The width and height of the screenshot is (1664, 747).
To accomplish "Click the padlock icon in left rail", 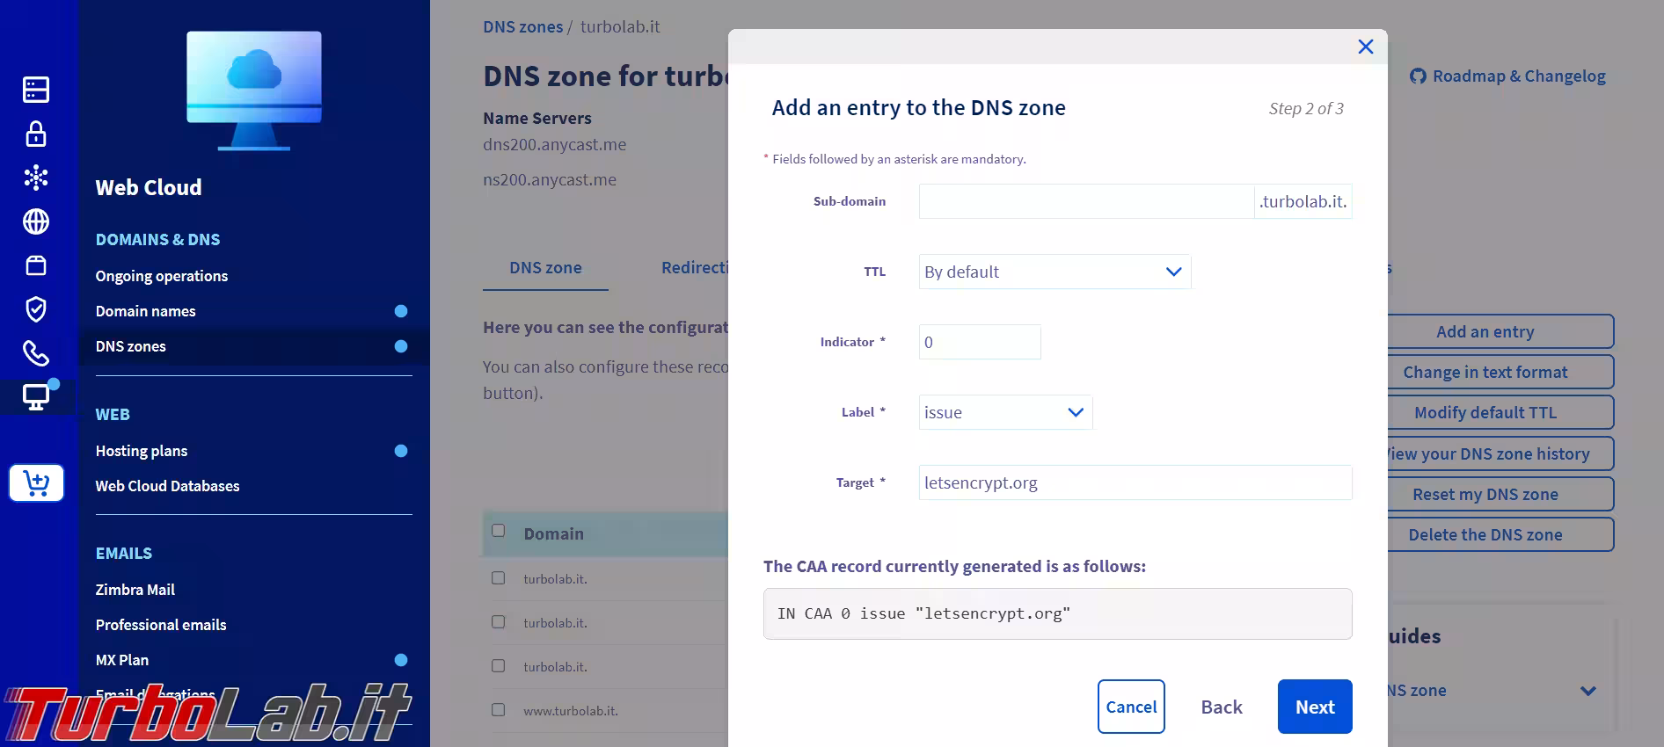I will coord(36,134).
